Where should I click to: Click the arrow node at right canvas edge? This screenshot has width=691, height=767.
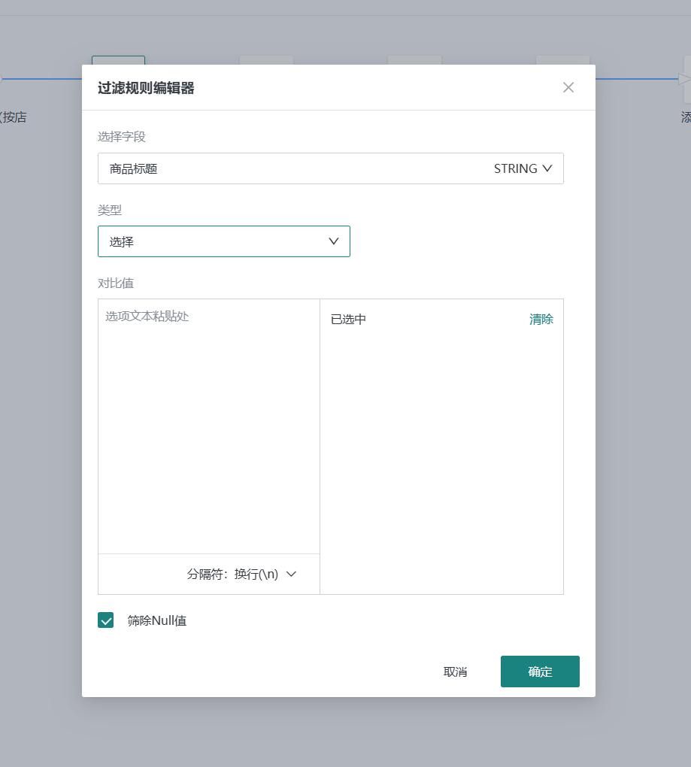tap(685, 79)
